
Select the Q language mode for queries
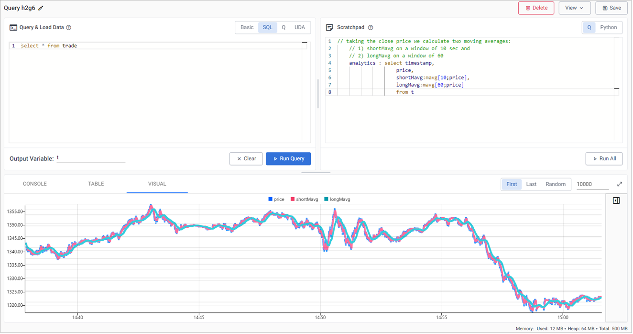[x=283, y=27]
